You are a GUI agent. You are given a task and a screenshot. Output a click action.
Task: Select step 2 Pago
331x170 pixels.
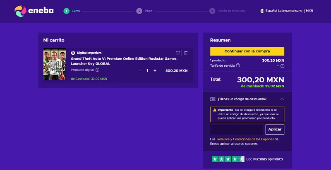pyautogui.click(x=144, y=11)
